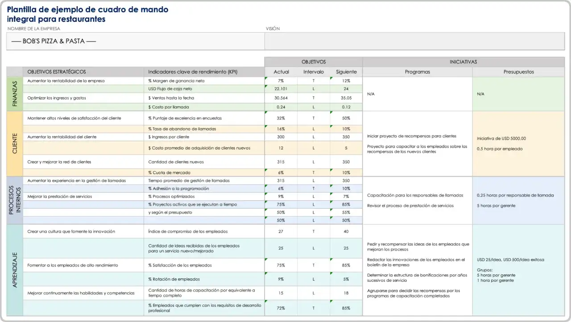This screenshot has width=571, height=322.
Task: Select 'Optimizar los ingresos y gastos' objective
Action: pos(57,98)
